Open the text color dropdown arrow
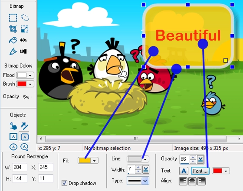 click(226, 171)
